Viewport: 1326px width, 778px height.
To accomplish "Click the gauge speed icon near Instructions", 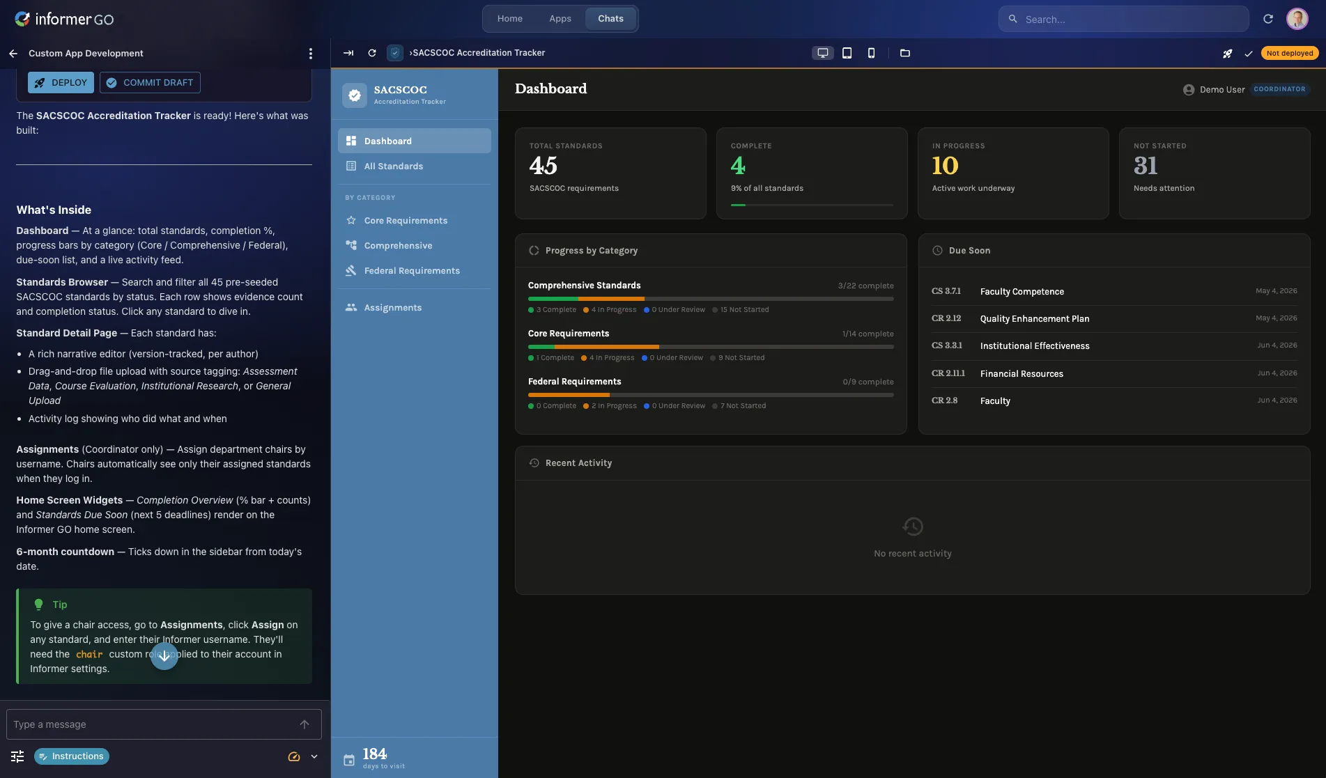I will click(293, 756).
